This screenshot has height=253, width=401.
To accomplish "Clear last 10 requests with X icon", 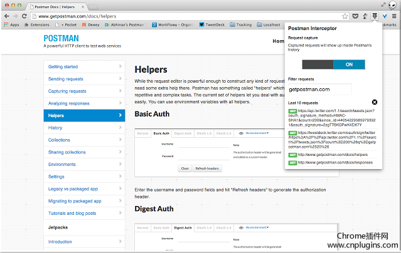I will tap(375, 102).
